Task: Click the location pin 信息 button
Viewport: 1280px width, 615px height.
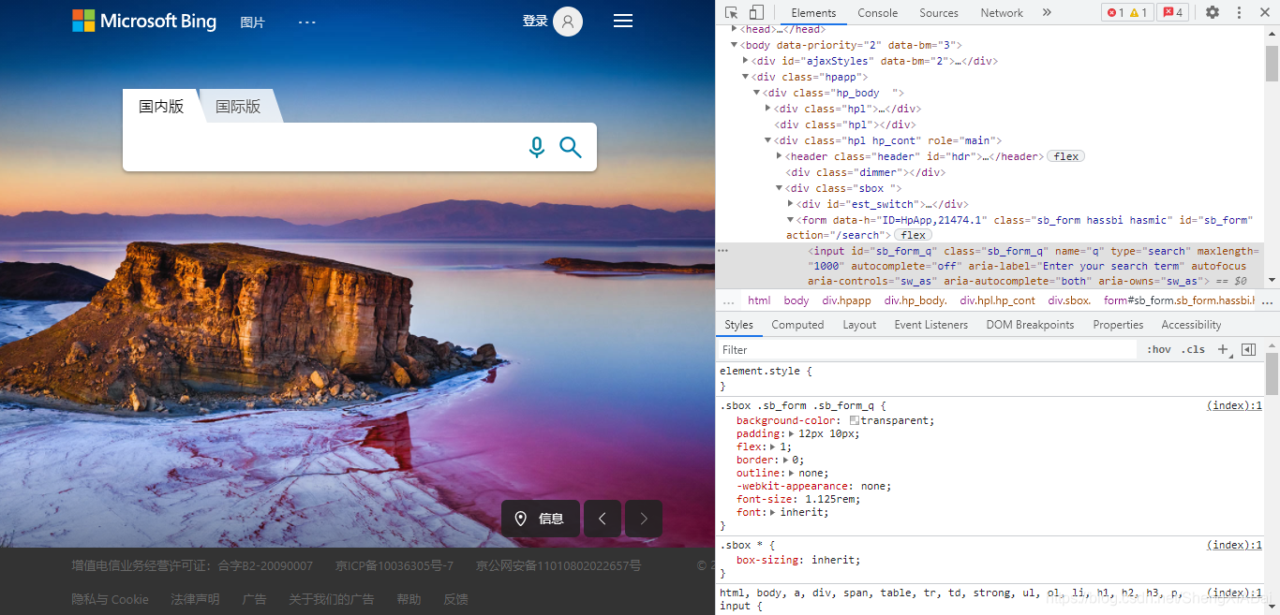Action: (540, 519)
